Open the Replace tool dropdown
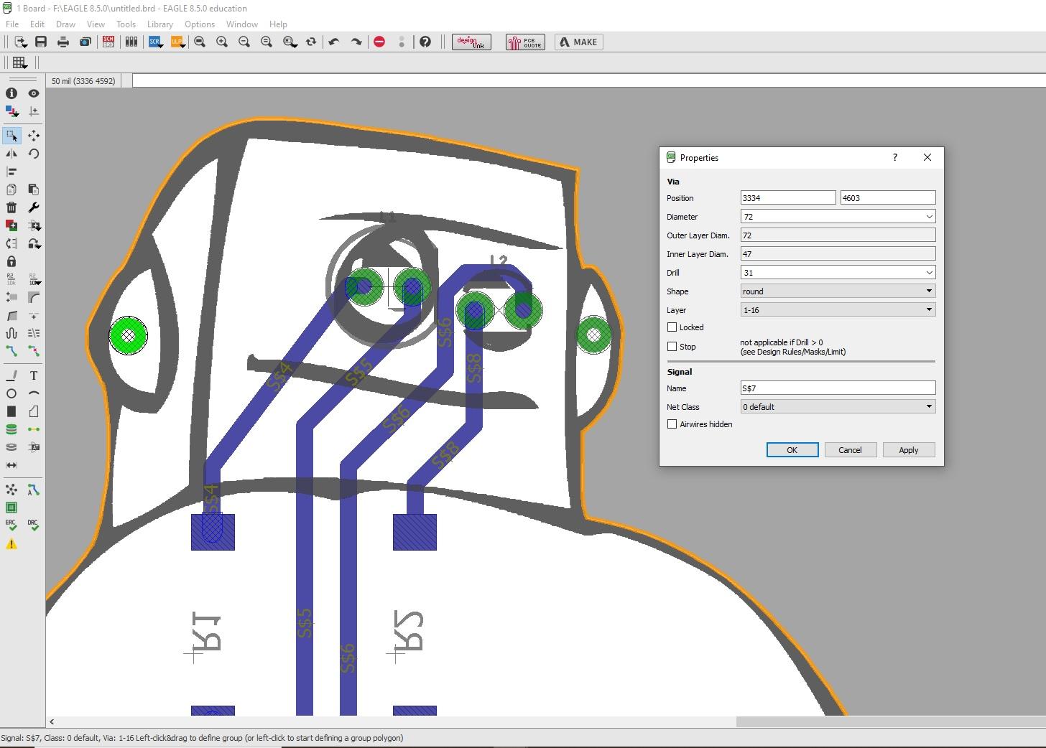This screenshot has height=748, width=1046. (x=33, y=243)
